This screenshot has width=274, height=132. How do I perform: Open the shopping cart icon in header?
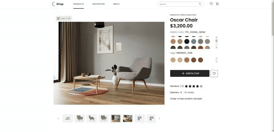[x=217, y=4]
